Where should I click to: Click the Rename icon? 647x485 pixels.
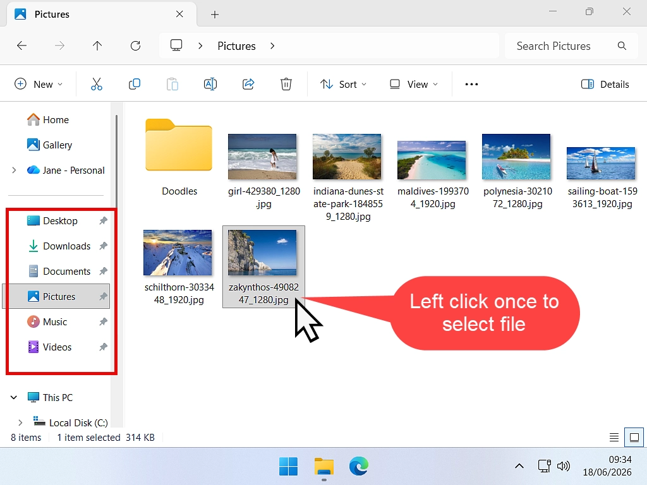(210, 84)
